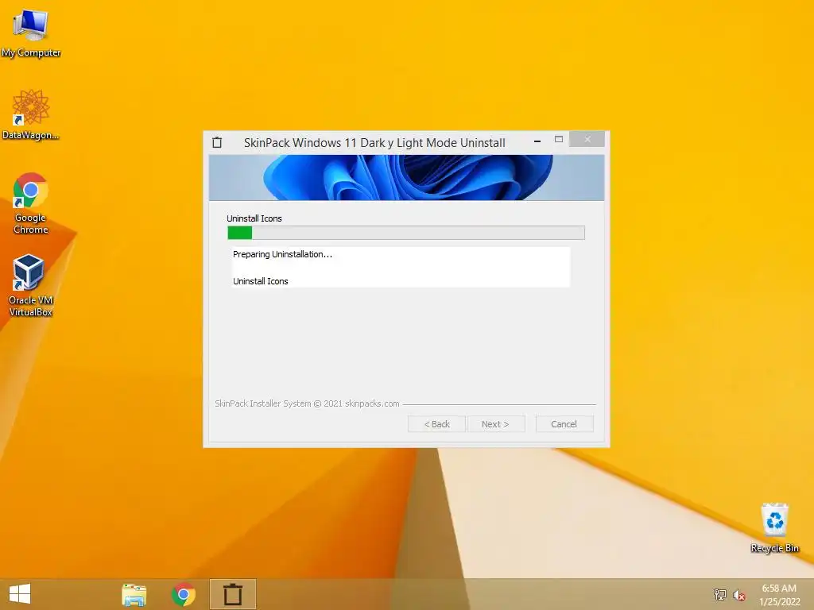Open the Recycle Bin on desktop
The image size is (814, 610).
point(774,527)
